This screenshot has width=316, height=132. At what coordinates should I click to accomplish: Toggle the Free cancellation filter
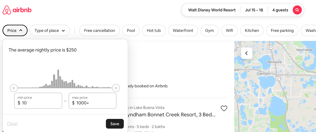click(x=99, y=30)
